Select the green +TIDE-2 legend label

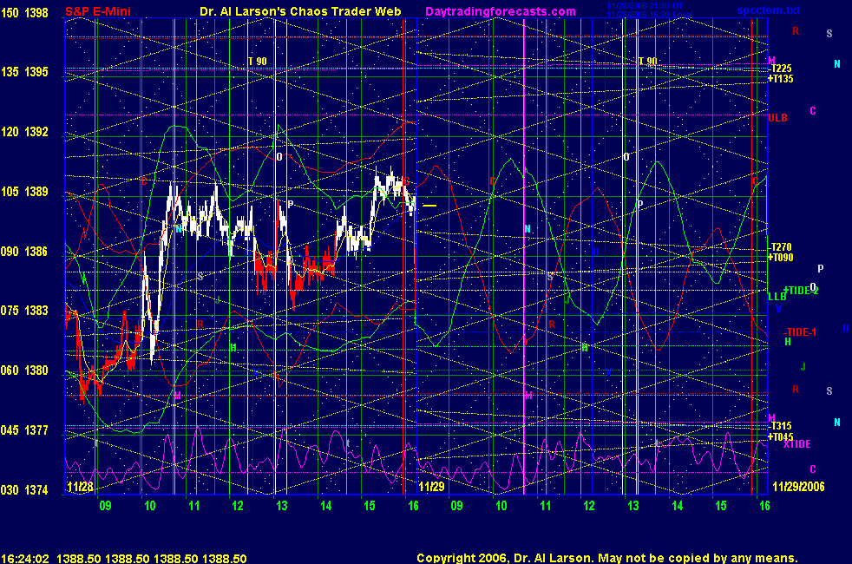tap(801, 290)
